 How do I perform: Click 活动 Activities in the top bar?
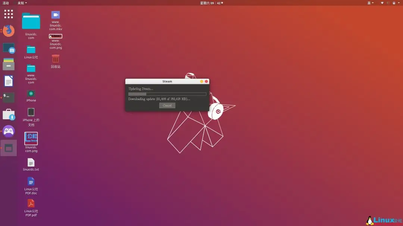[x=6, y=3]
